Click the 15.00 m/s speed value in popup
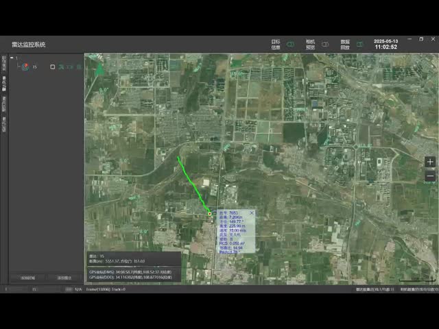Screen dimensions: 439x329 pyautogui.click(x=238, y=230)
